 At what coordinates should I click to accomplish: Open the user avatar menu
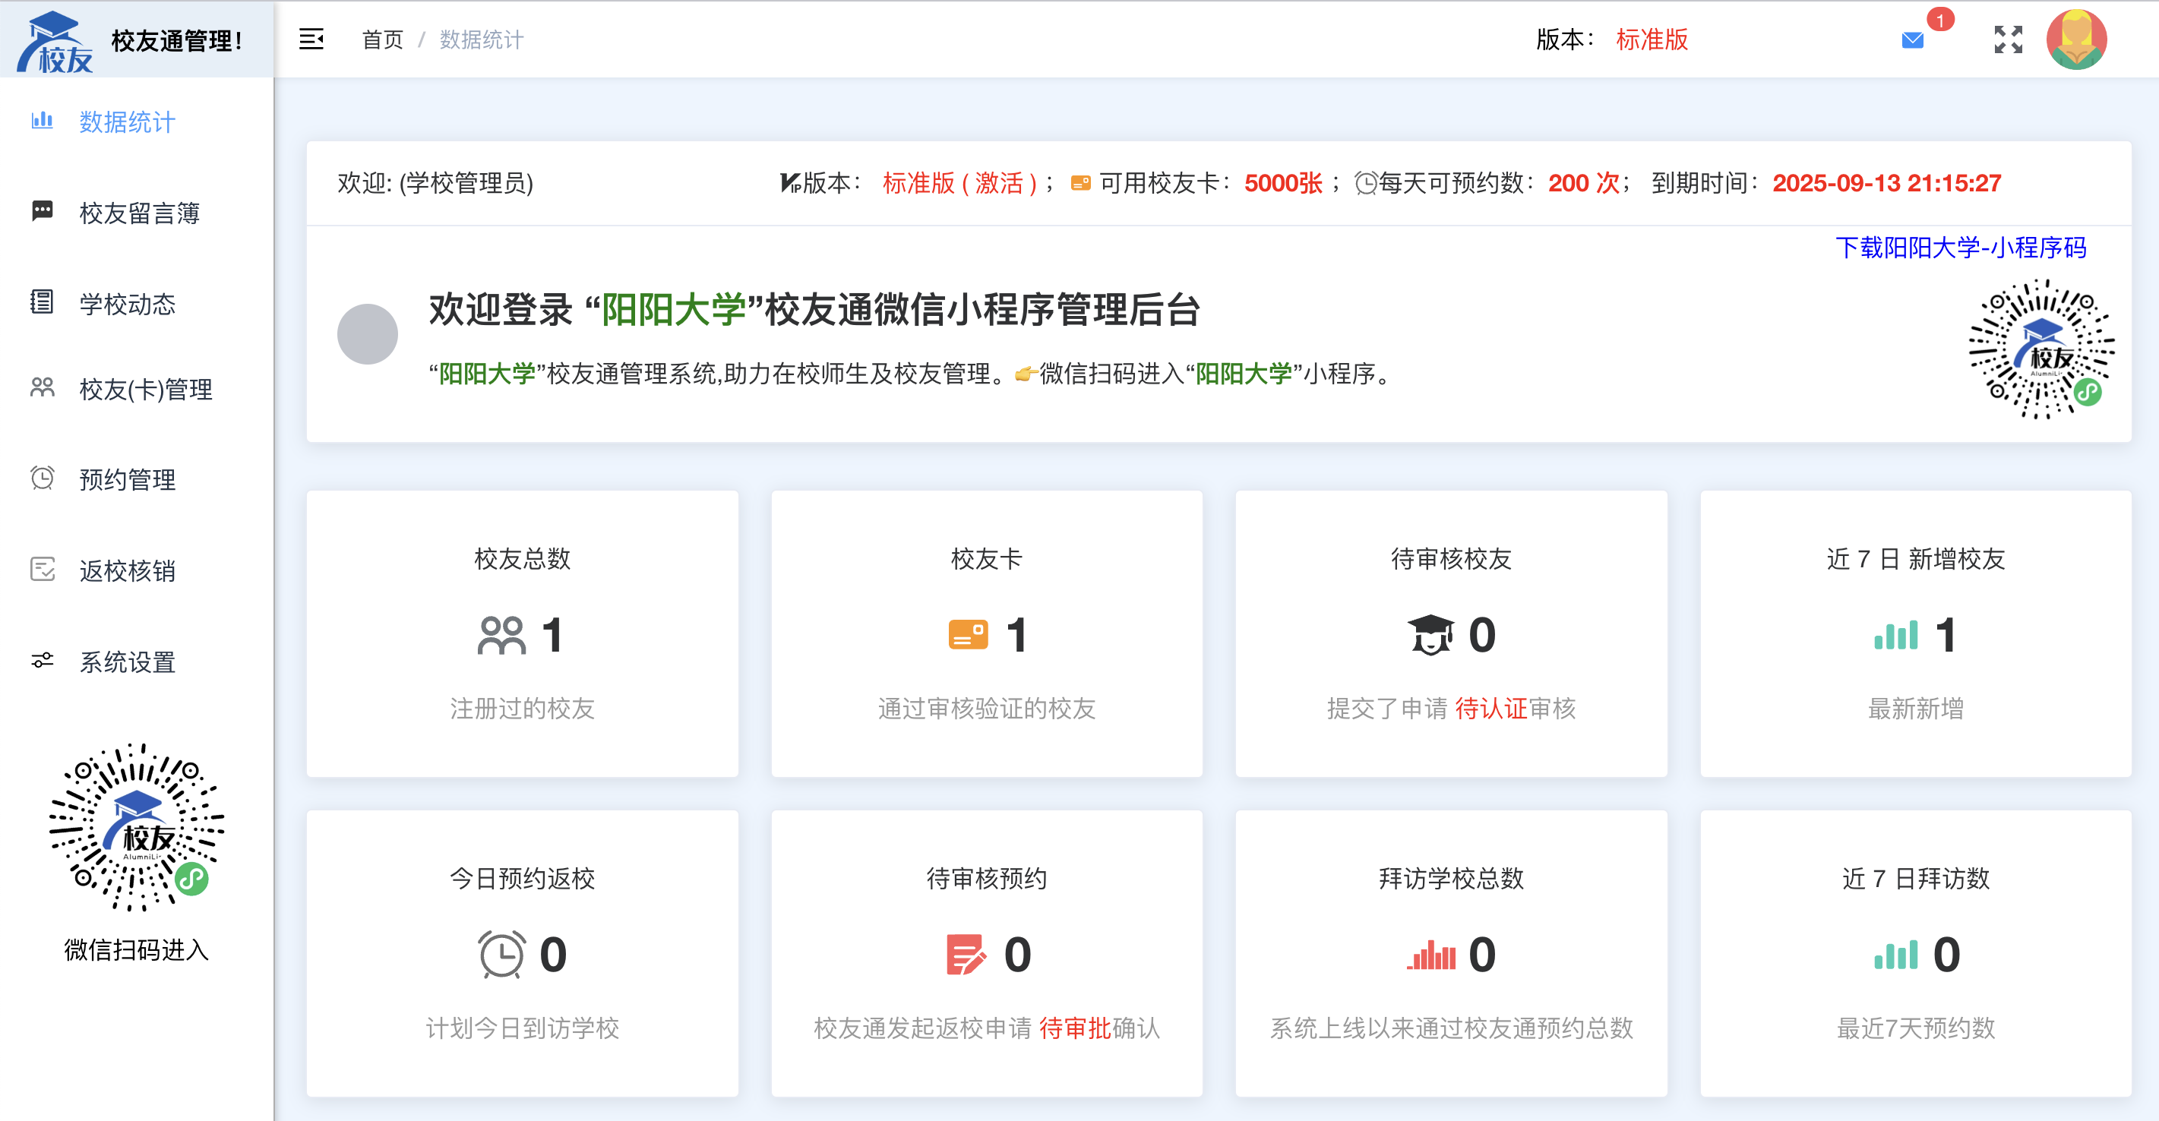coord(2076,39)
